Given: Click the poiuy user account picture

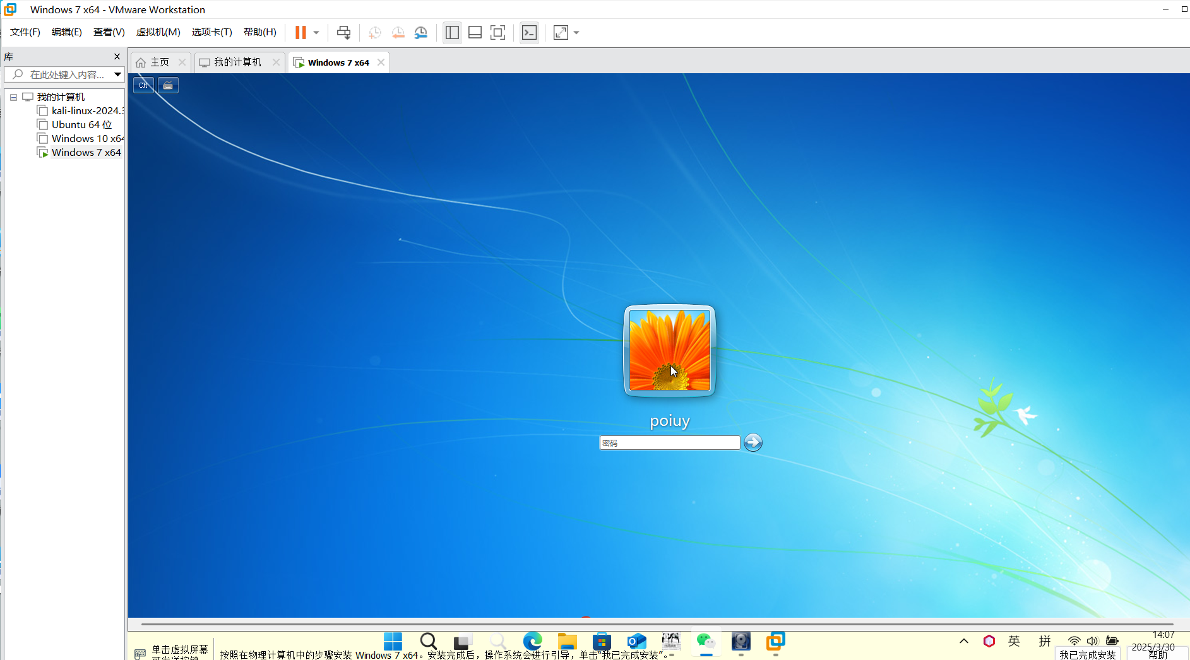Looking at the screenshot, I should click(x=669, y=350).
